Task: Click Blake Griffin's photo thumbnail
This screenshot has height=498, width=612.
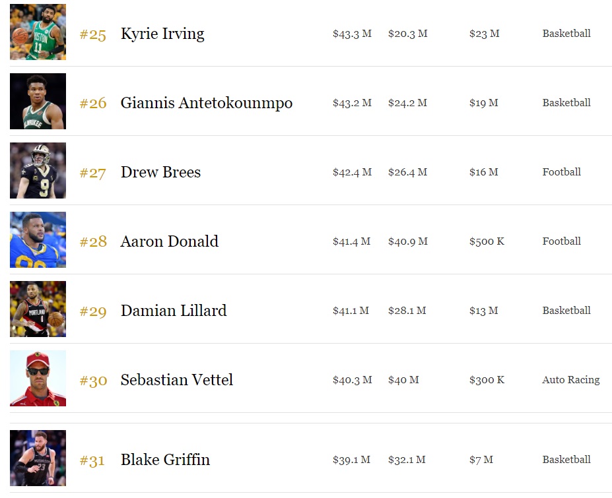Action: [38, 458]
